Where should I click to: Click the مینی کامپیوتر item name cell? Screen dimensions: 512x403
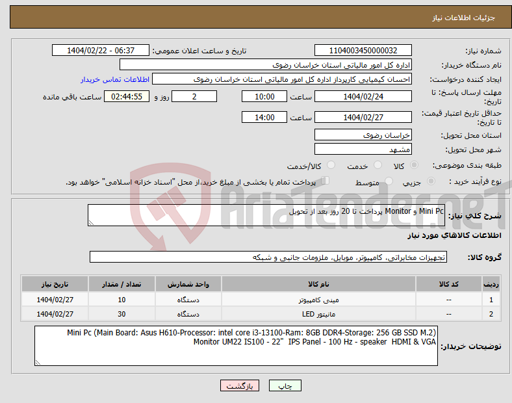tap(318, 300)
